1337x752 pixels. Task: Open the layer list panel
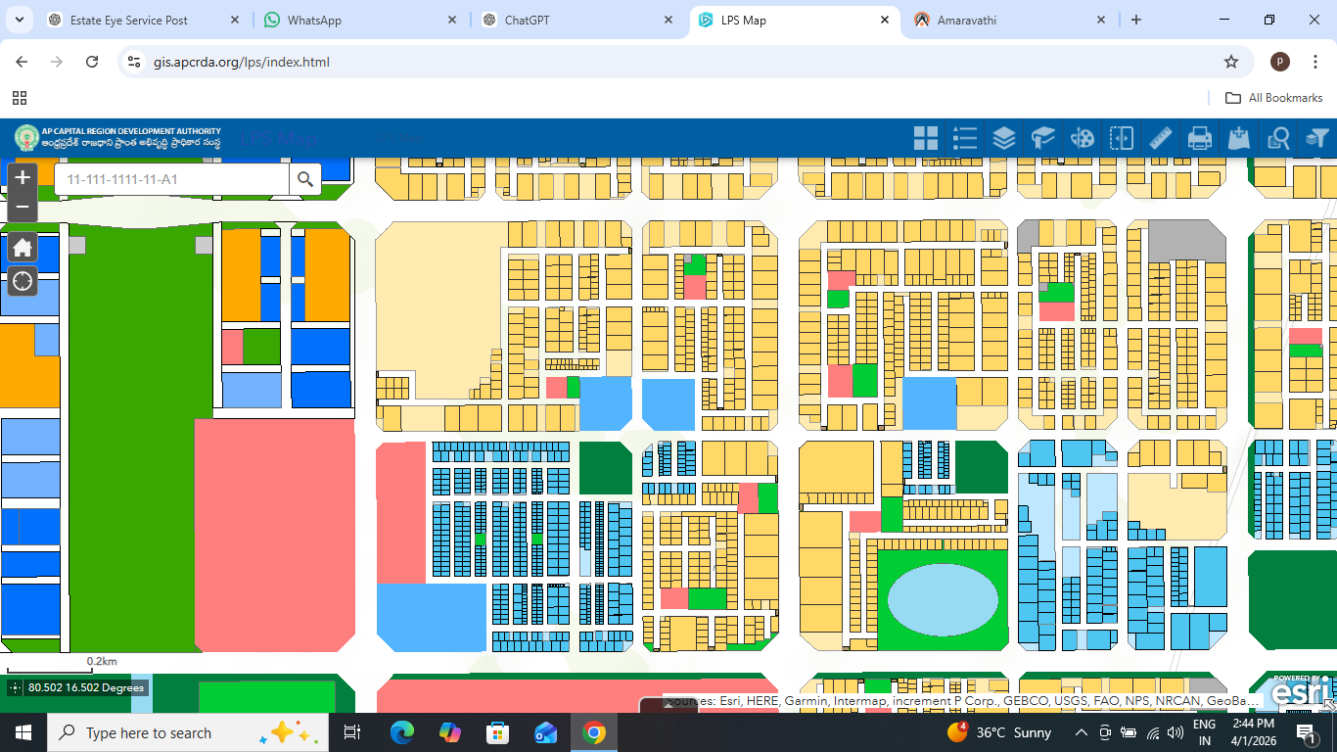(1003, 138)
